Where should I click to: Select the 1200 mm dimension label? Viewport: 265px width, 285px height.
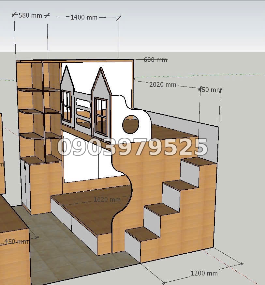point(204,273)
